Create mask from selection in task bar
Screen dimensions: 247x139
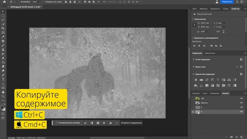pos(98,123)
